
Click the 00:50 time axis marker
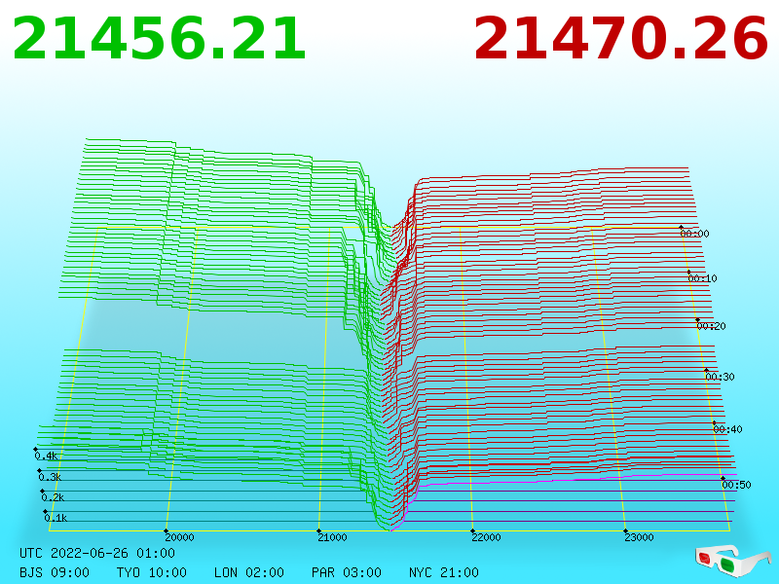coord(736,485)
